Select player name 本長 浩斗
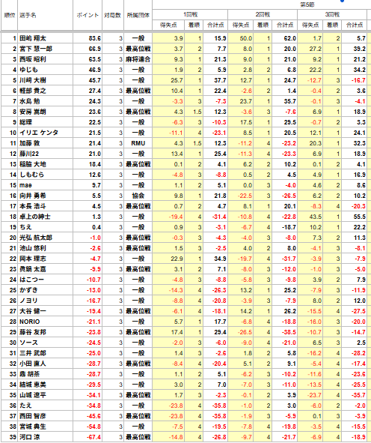 coord(33,206)
